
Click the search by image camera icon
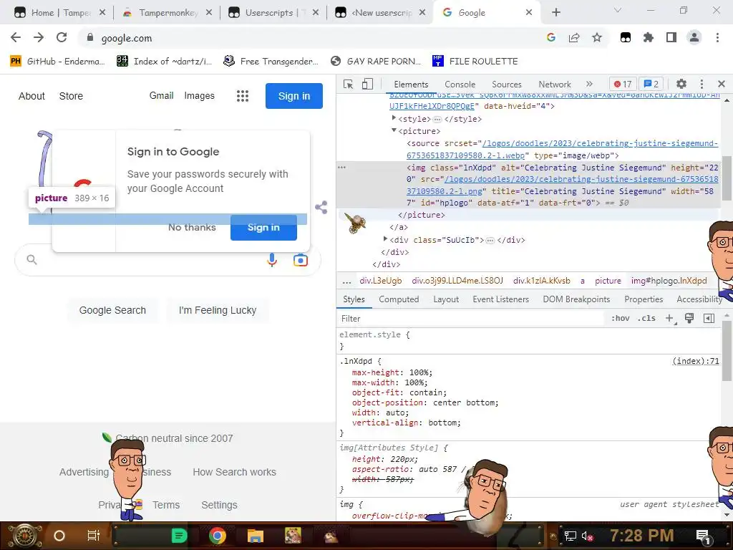(x=301, y=260)
